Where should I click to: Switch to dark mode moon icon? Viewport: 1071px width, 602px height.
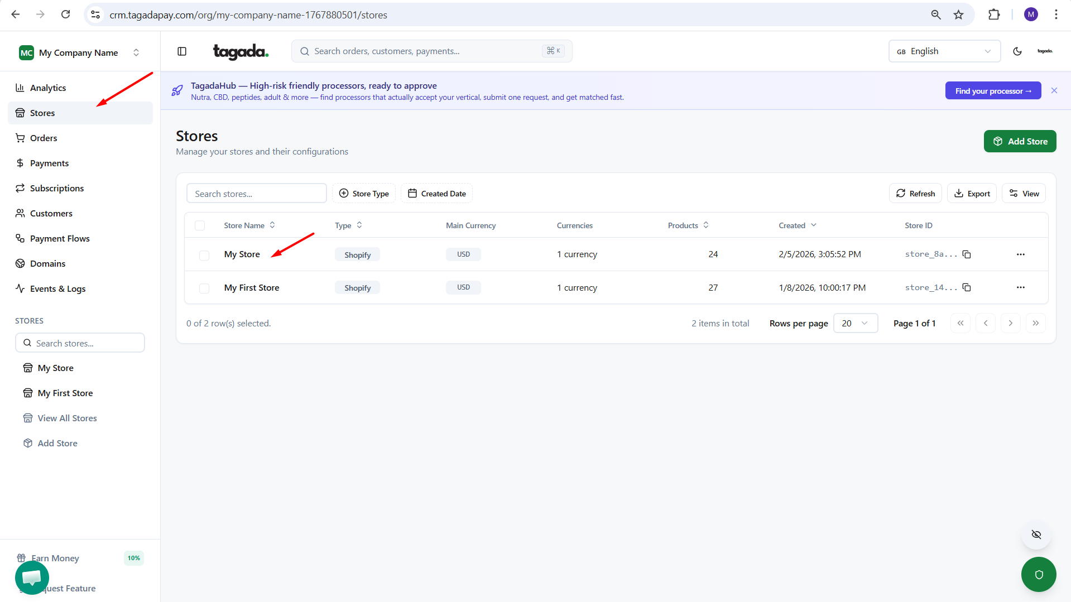1017,51
